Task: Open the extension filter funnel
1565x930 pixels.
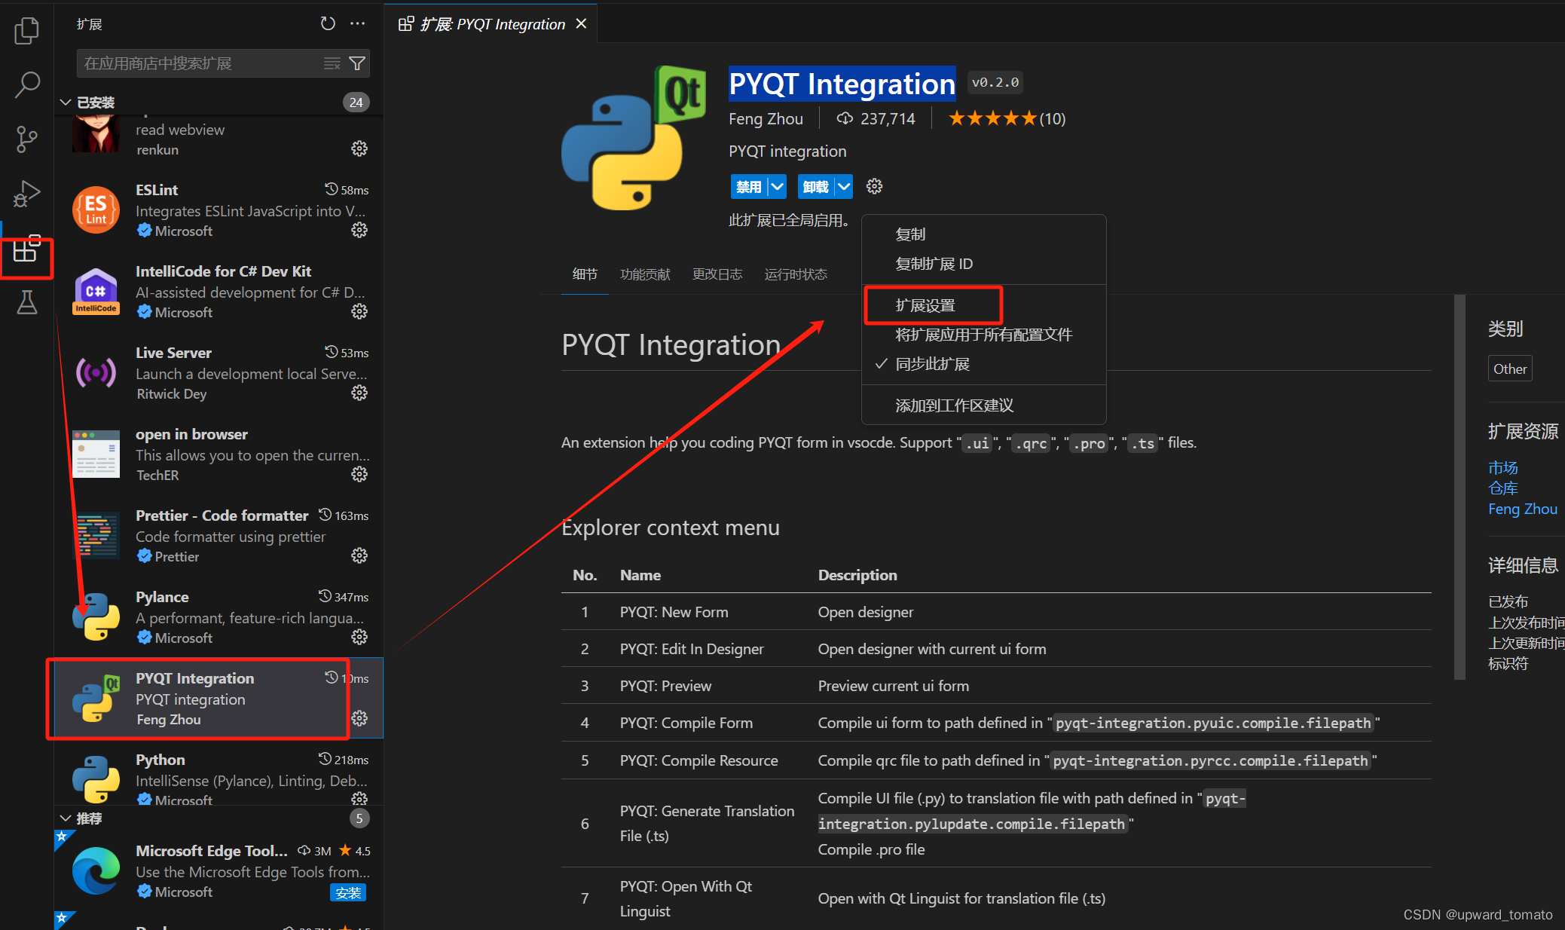Action: (357, 63)
